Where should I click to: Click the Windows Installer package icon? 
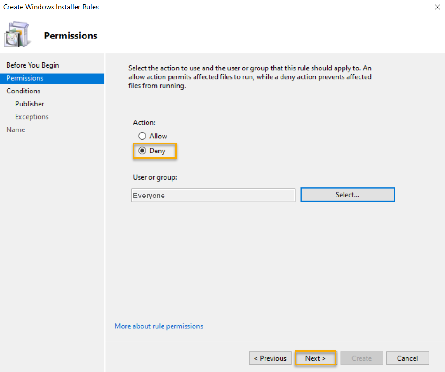[17, 35]
